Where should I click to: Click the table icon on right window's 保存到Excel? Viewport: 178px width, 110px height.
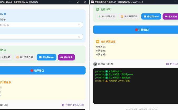point(145,17)
